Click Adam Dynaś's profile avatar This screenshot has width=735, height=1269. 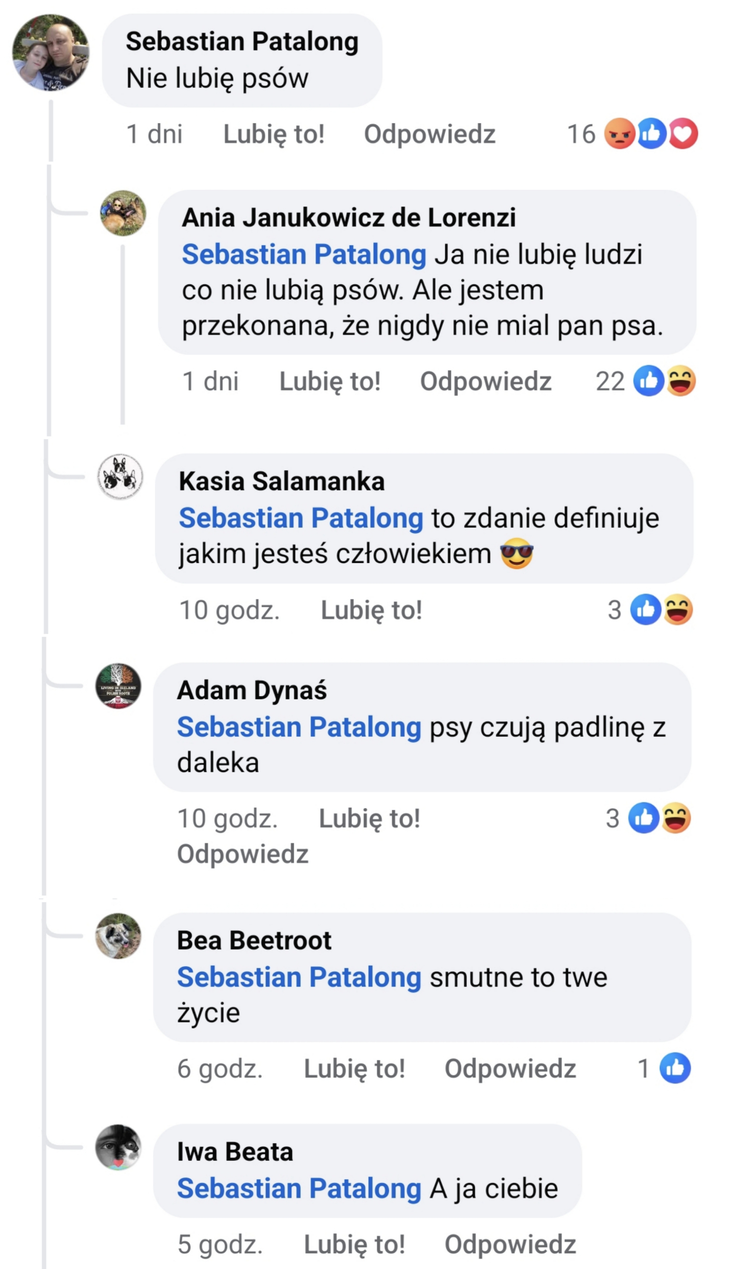[x=118, y=685]
